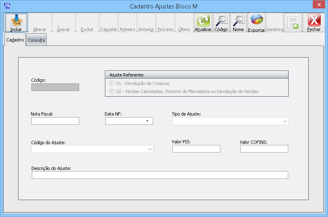
Task: Click the Descrição do Ajuste text field
Action: click(x=160, y=175)
